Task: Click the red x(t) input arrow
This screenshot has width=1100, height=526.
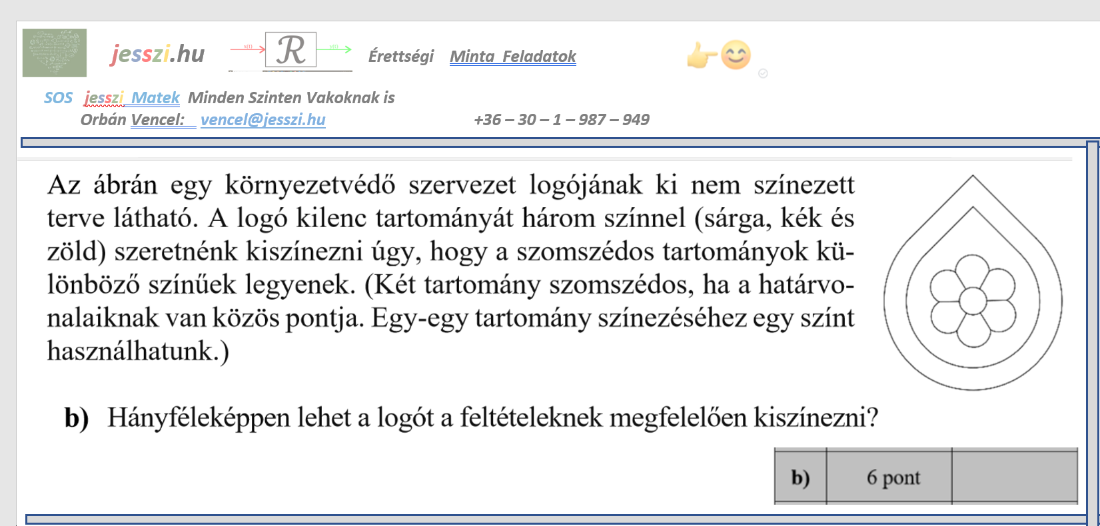Action: coord(247,48)
